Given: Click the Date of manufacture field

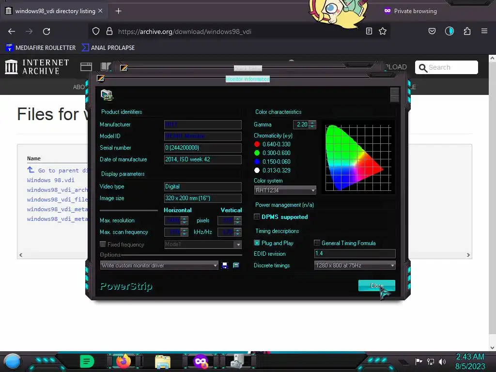Looking at the screenshot, I should 203,159.
